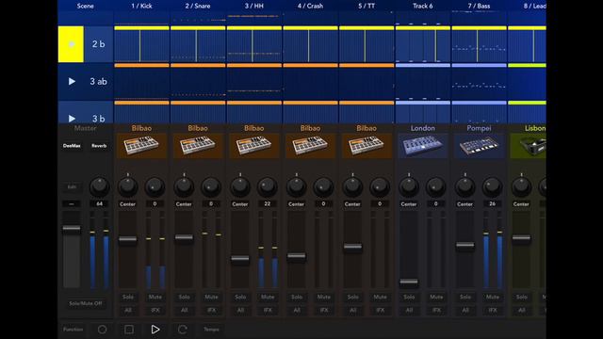Open the London gadget on Track 6
This screenshot has height=339, width=603.
422,146
